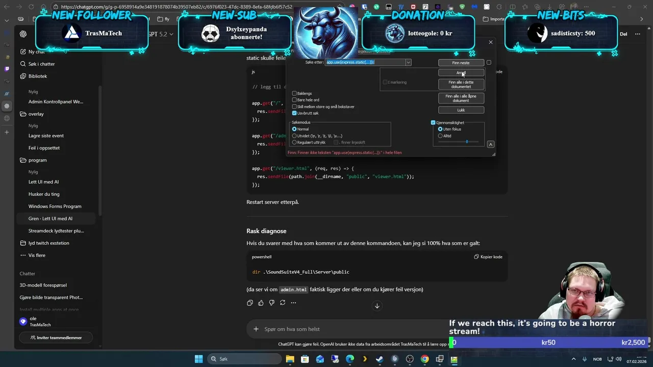
Task: Click the thumbs up icon
Action: [x=261, y=303]
